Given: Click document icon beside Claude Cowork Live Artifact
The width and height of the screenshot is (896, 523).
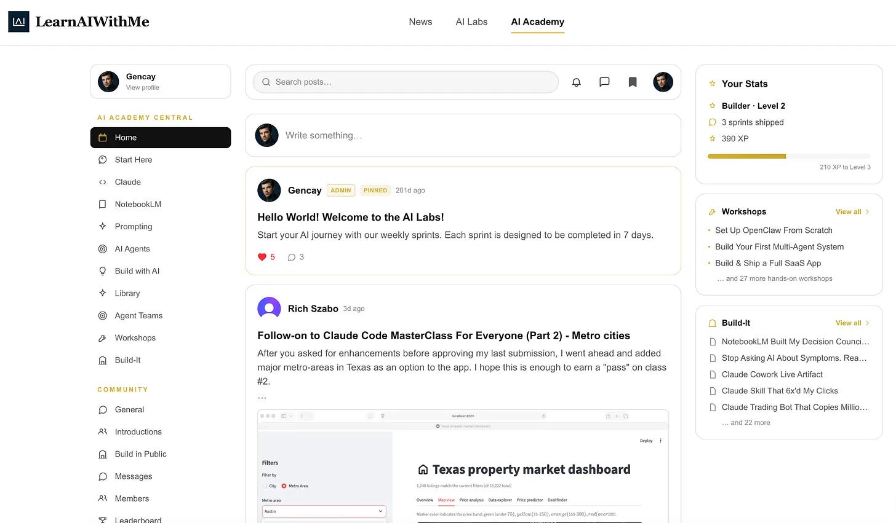Looking at the screenshot, I should coord(713,374).
